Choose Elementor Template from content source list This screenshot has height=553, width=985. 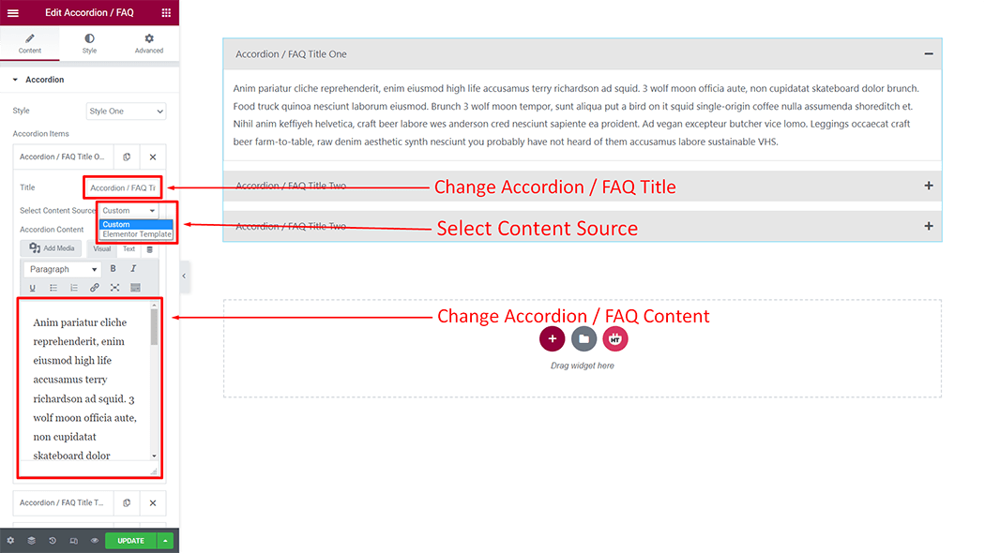[137, 234]
